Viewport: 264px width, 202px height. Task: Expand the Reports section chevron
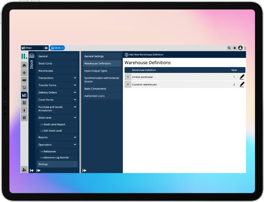pyautogui.click(x=75, y=137)
